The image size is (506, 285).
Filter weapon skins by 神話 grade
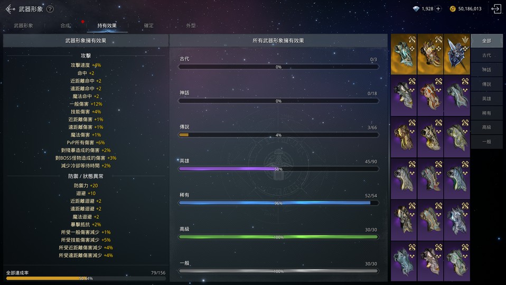[x=486, y=70]
